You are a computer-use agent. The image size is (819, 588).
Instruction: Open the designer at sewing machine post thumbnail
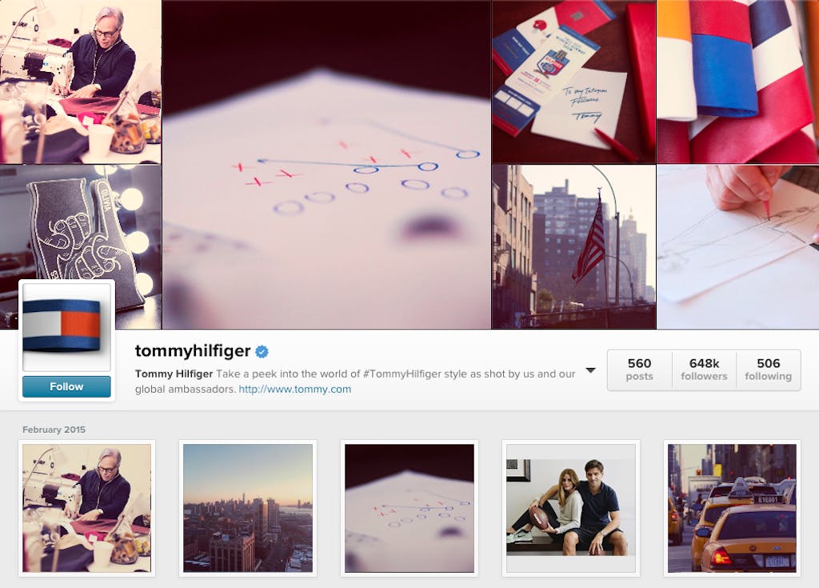click(86, 508)
